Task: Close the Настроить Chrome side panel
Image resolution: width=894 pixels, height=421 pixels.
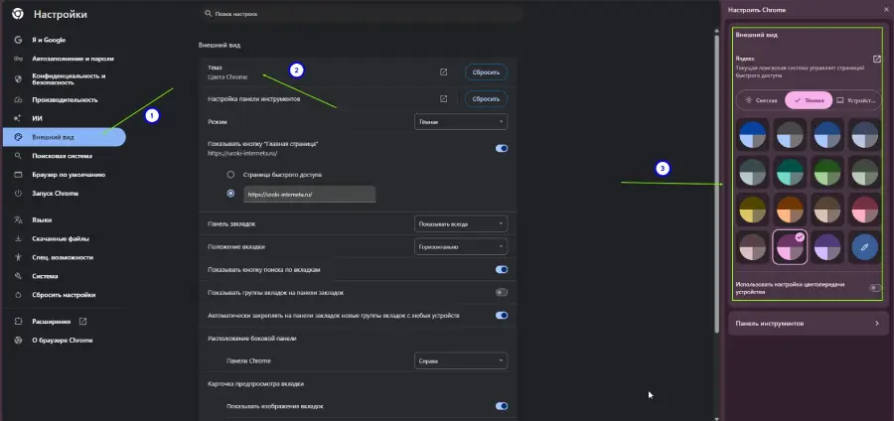Action: tap(885, 10)
